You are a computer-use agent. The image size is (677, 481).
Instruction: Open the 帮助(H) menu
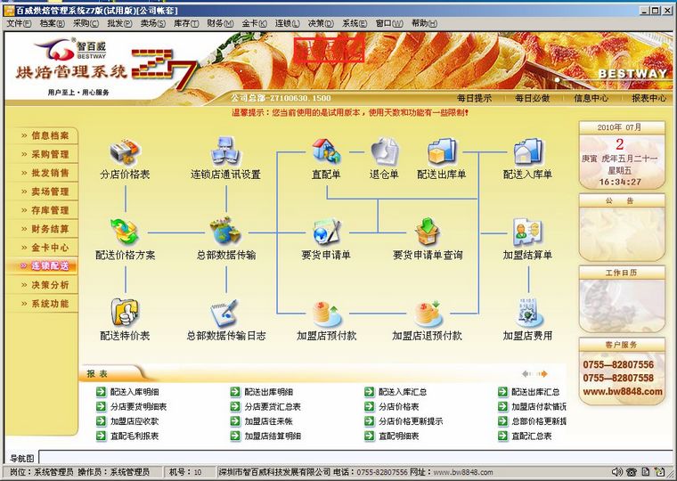[424, 23]
